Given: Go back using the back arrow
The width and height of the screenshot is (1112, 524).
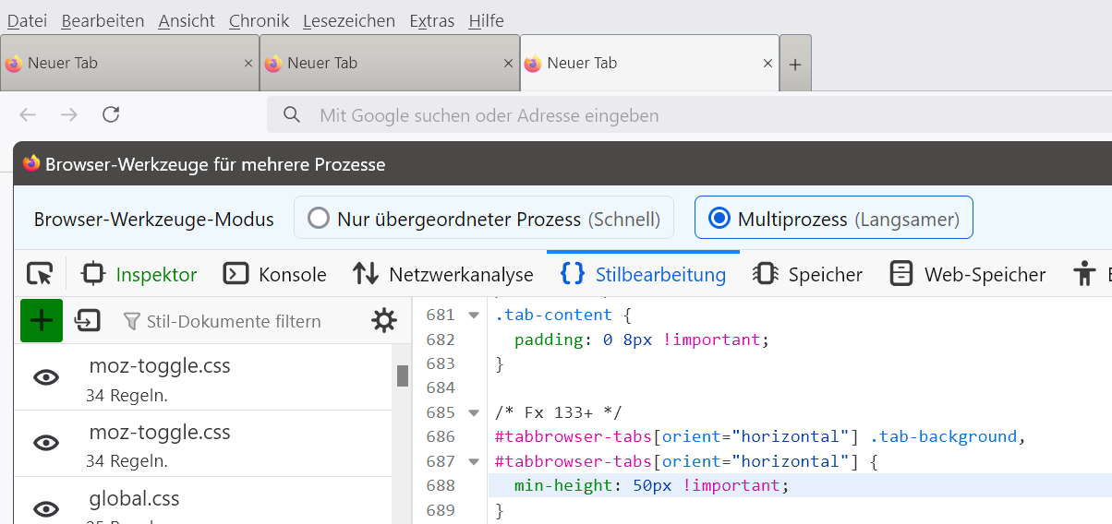Looking at the screenshot, I should pyautogui.click(x=28, y=115).
